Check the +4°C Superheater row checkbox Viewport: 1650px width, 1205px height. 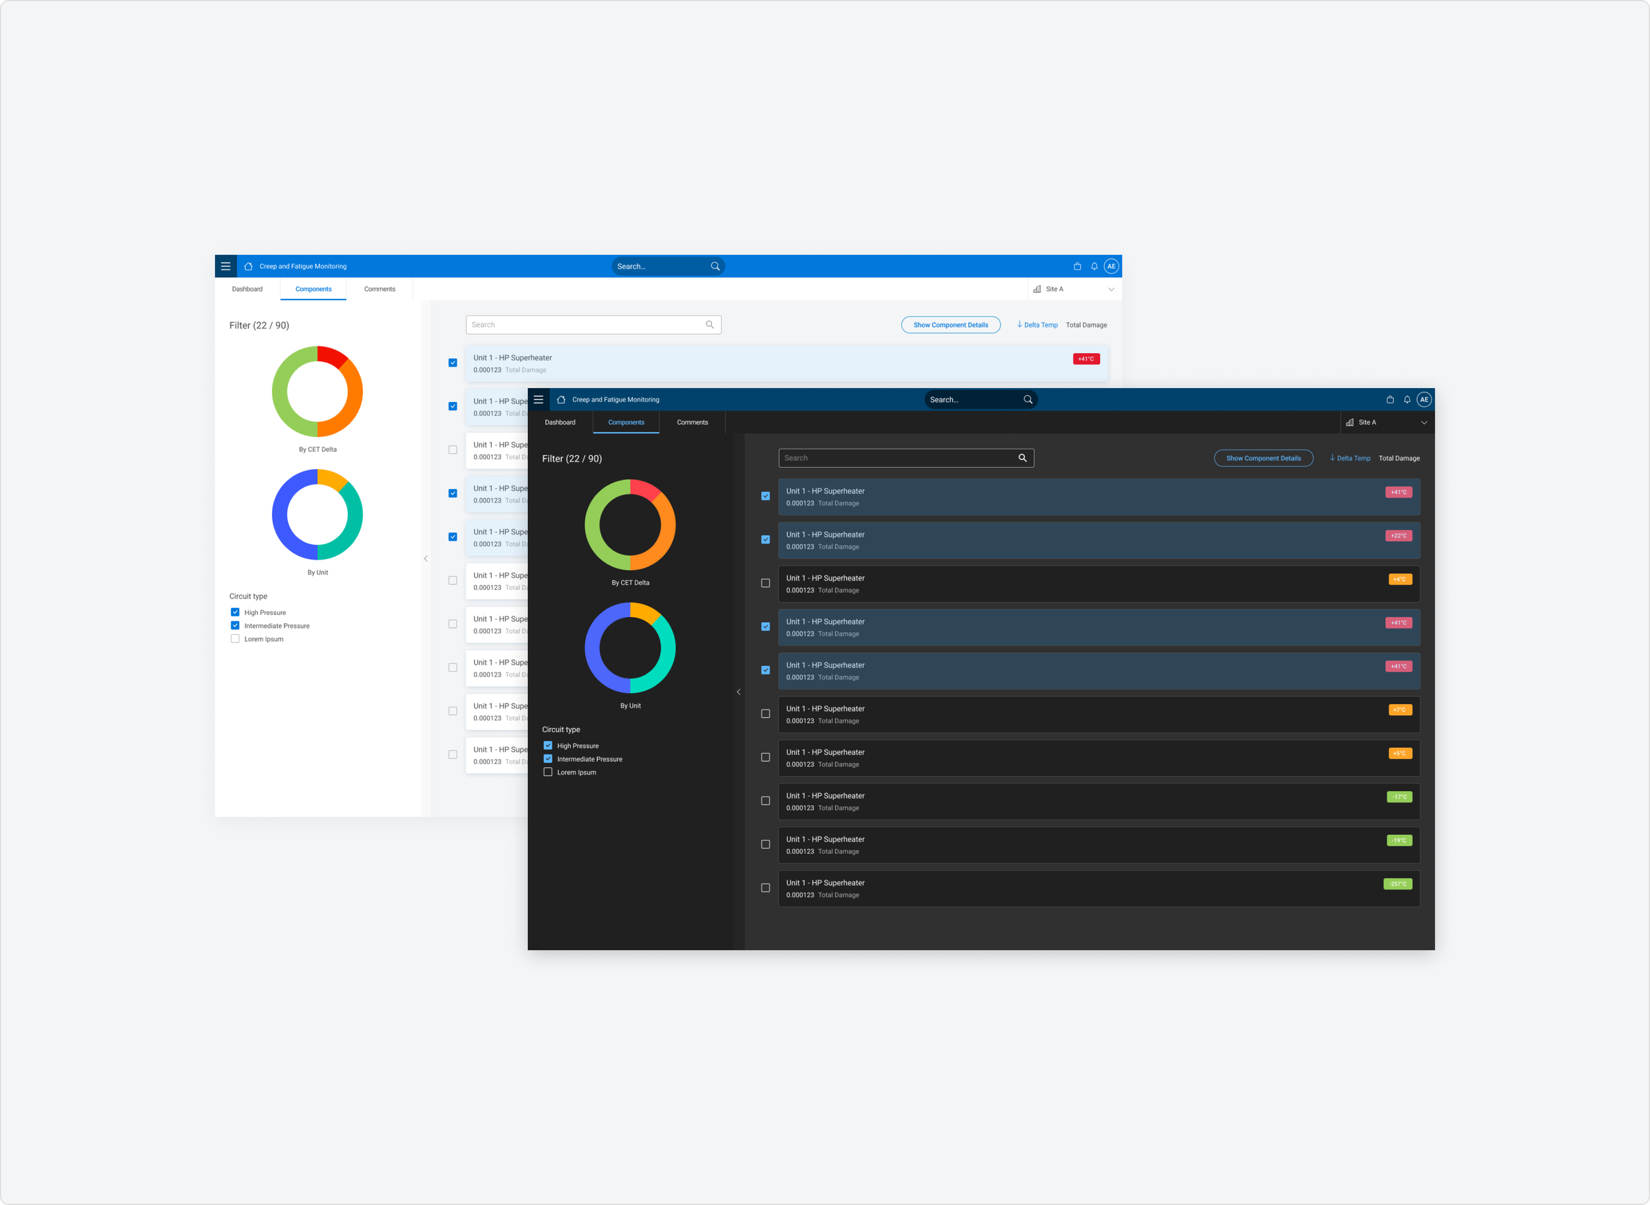[x=765, y=583]
